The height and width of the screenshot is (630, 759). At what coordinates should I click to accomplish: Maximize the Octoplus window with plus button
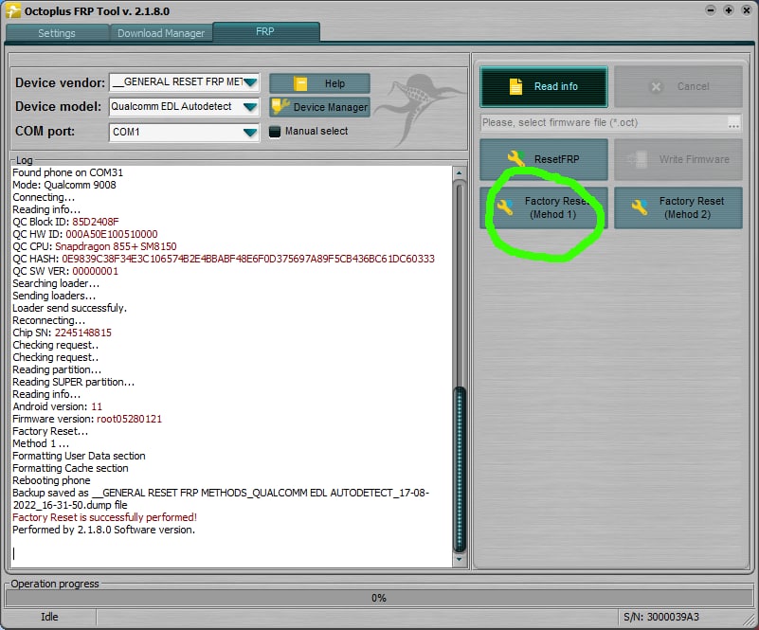click(729, 10)
